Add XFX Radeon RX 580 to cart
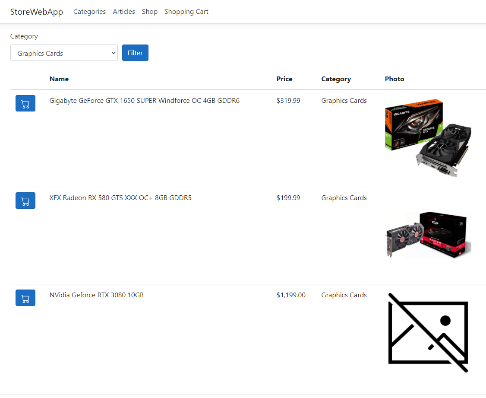The height and width of the screenshot is (398, 486). [x=25, y=201]
